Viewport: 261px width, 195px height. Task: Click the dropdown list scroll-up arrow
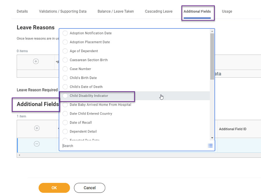[x=212, y=31]
